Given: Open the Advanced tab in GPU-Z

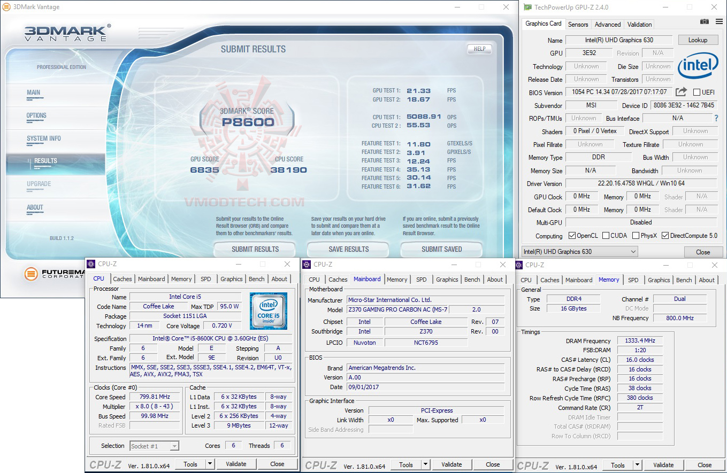Looking at the screenshot, I should [608, 24].
